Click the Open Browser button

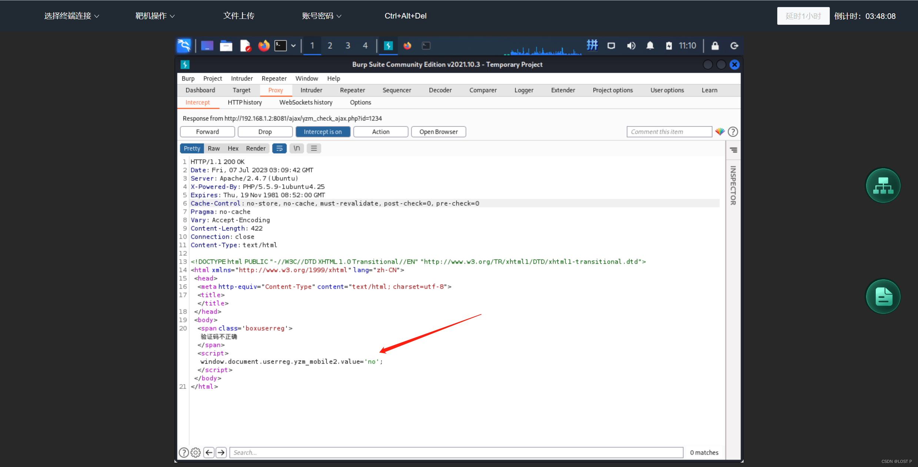point(438,132)
